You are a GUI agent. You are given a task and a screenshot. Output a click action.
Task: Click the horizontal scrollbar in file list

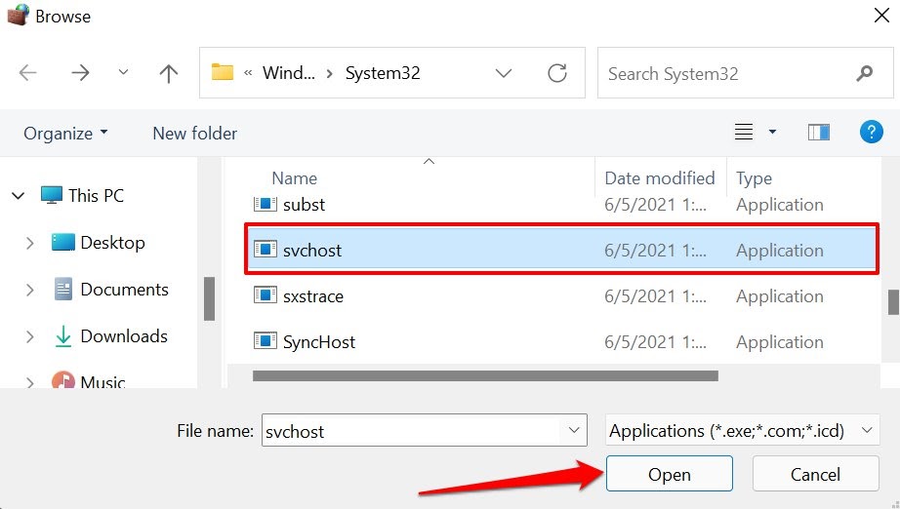tap(485, 375)
